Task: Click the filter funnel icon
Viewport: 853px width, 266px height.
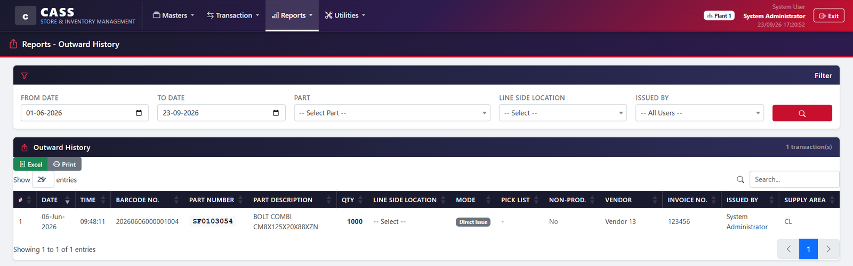Action: tap(25, 76)
